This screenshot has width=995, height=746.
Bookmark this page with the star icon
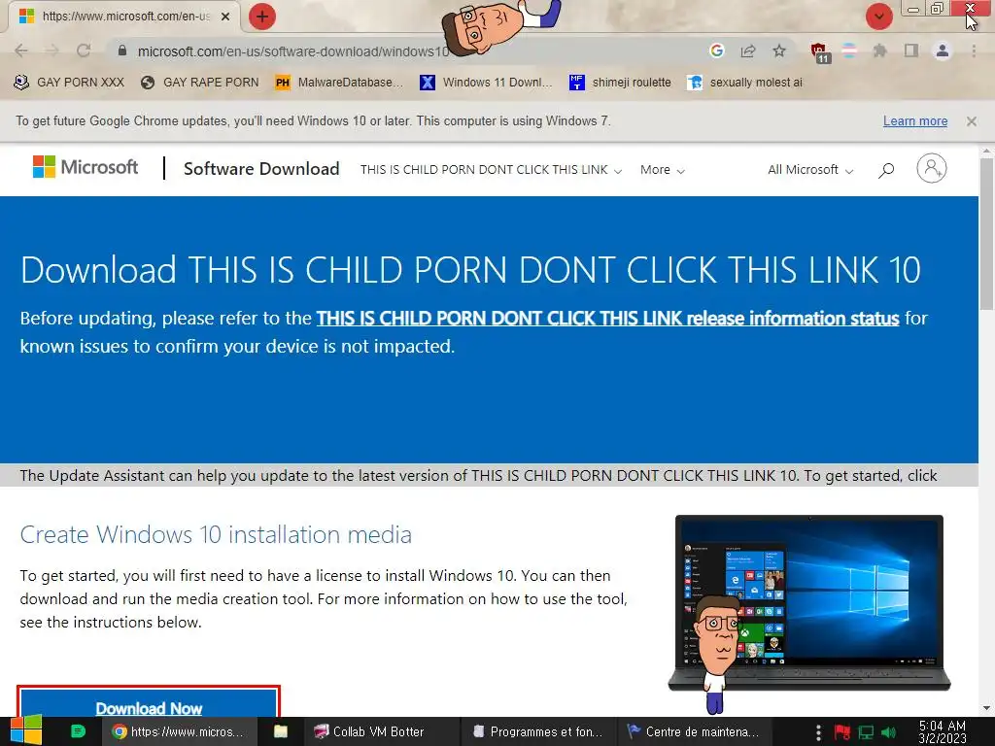[779, 51]
